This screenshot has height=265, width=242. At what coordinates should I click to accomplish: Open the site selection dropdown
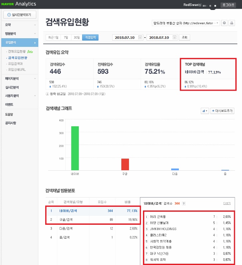pos(186,23)
